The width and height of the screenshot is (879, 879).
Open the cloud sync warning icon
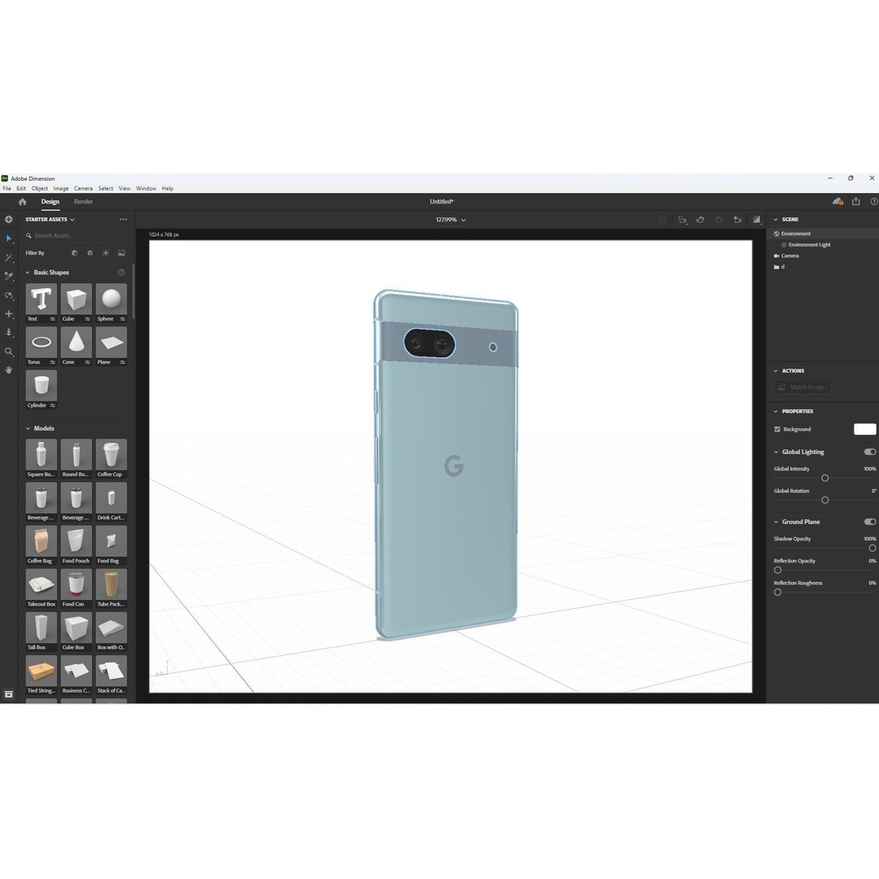coord(837,202)
